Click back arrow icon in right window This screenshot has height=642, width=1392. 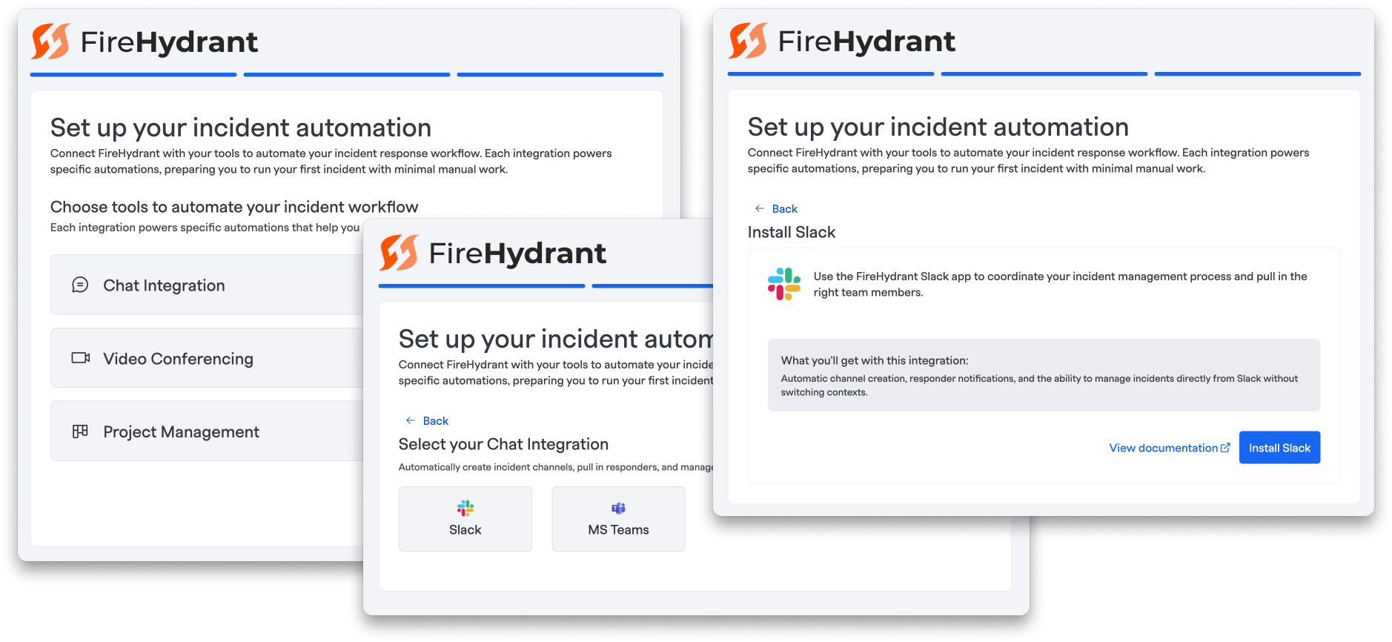[x=759, y=208]
